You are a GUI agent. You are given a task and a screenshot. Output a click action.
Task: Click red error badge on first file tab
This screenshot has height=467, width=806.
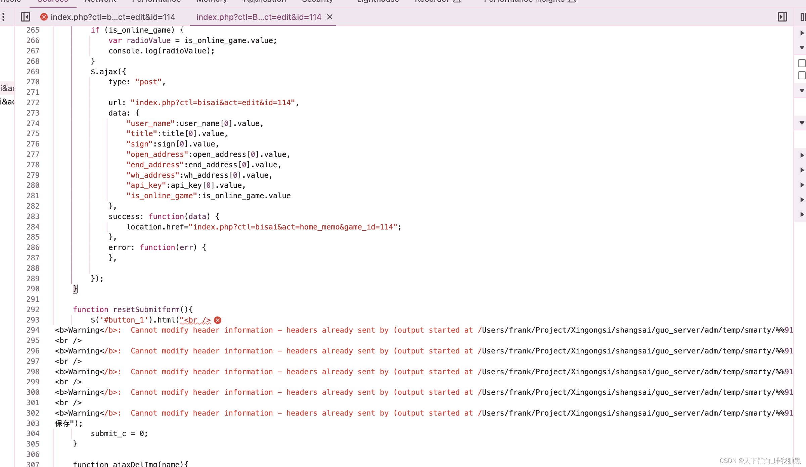(44, 17)
